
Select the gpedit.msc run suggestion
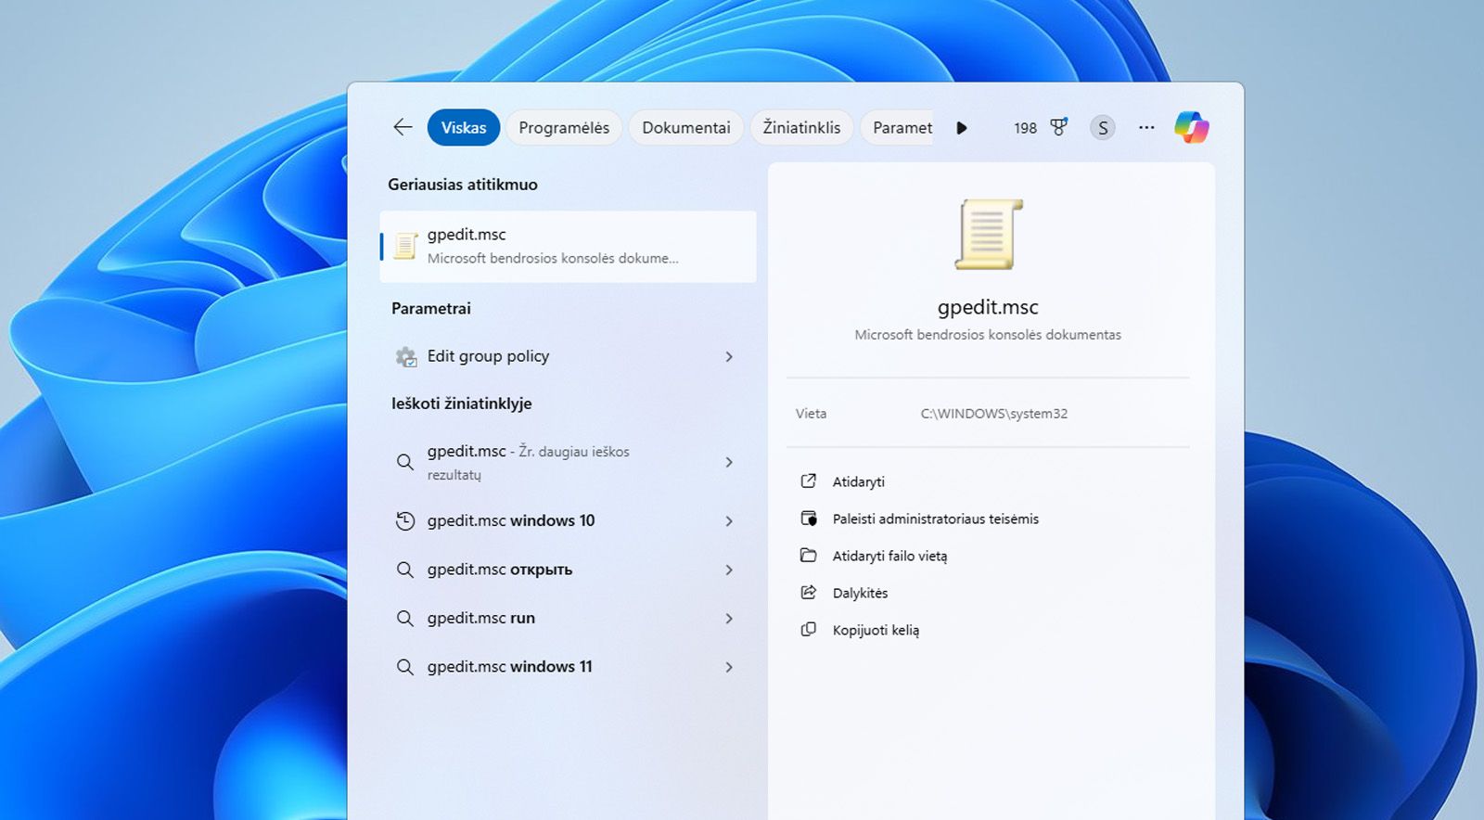coord(568,619)
